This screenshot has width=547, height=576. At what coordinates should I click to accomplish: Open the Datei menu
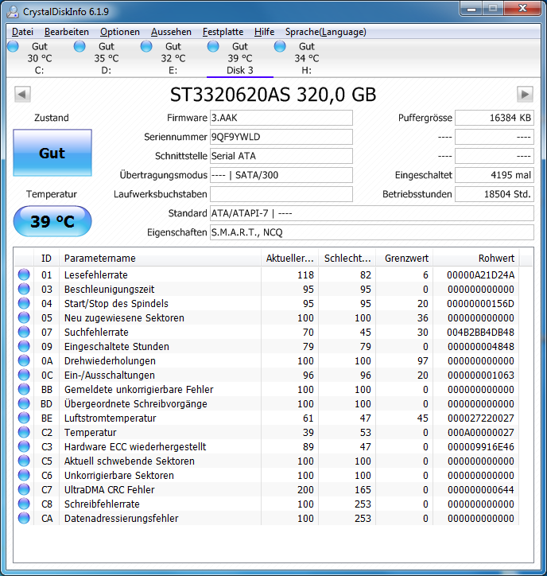22,32
